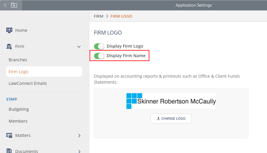Click the Documents sidebar icon

[x=9, y=151]
